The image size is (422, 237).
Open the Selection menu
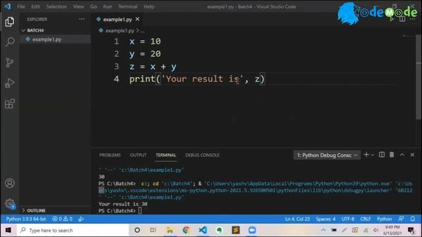[x=56, y=7]
